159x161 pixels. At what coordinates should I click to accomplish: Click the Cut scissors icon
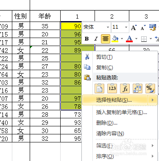87,57
